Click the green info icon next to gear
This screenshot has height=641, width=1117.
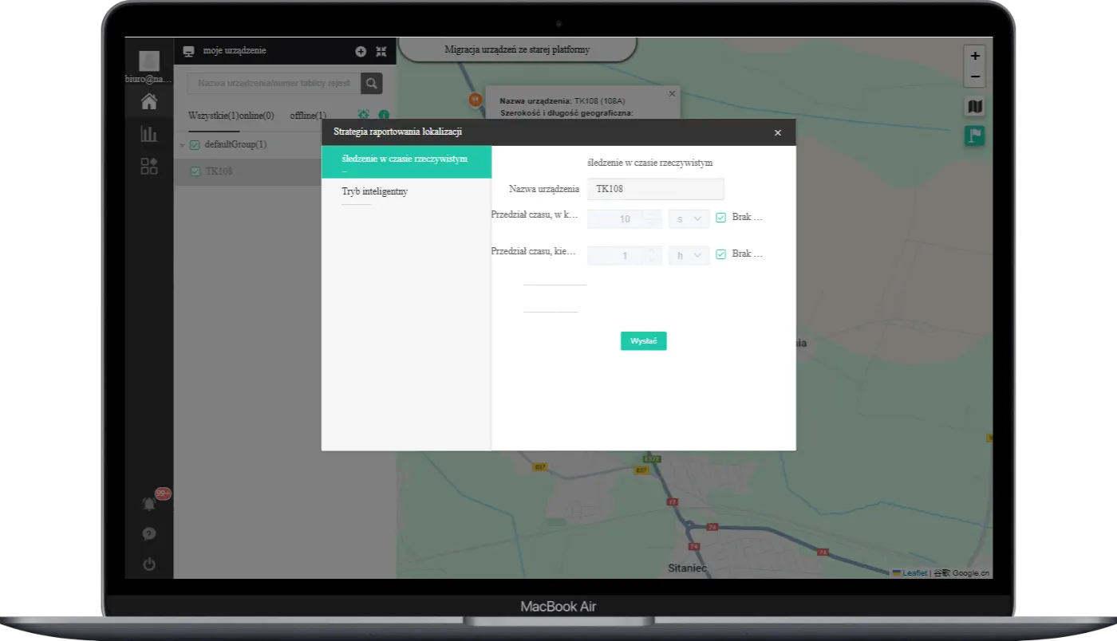(384, 115)
